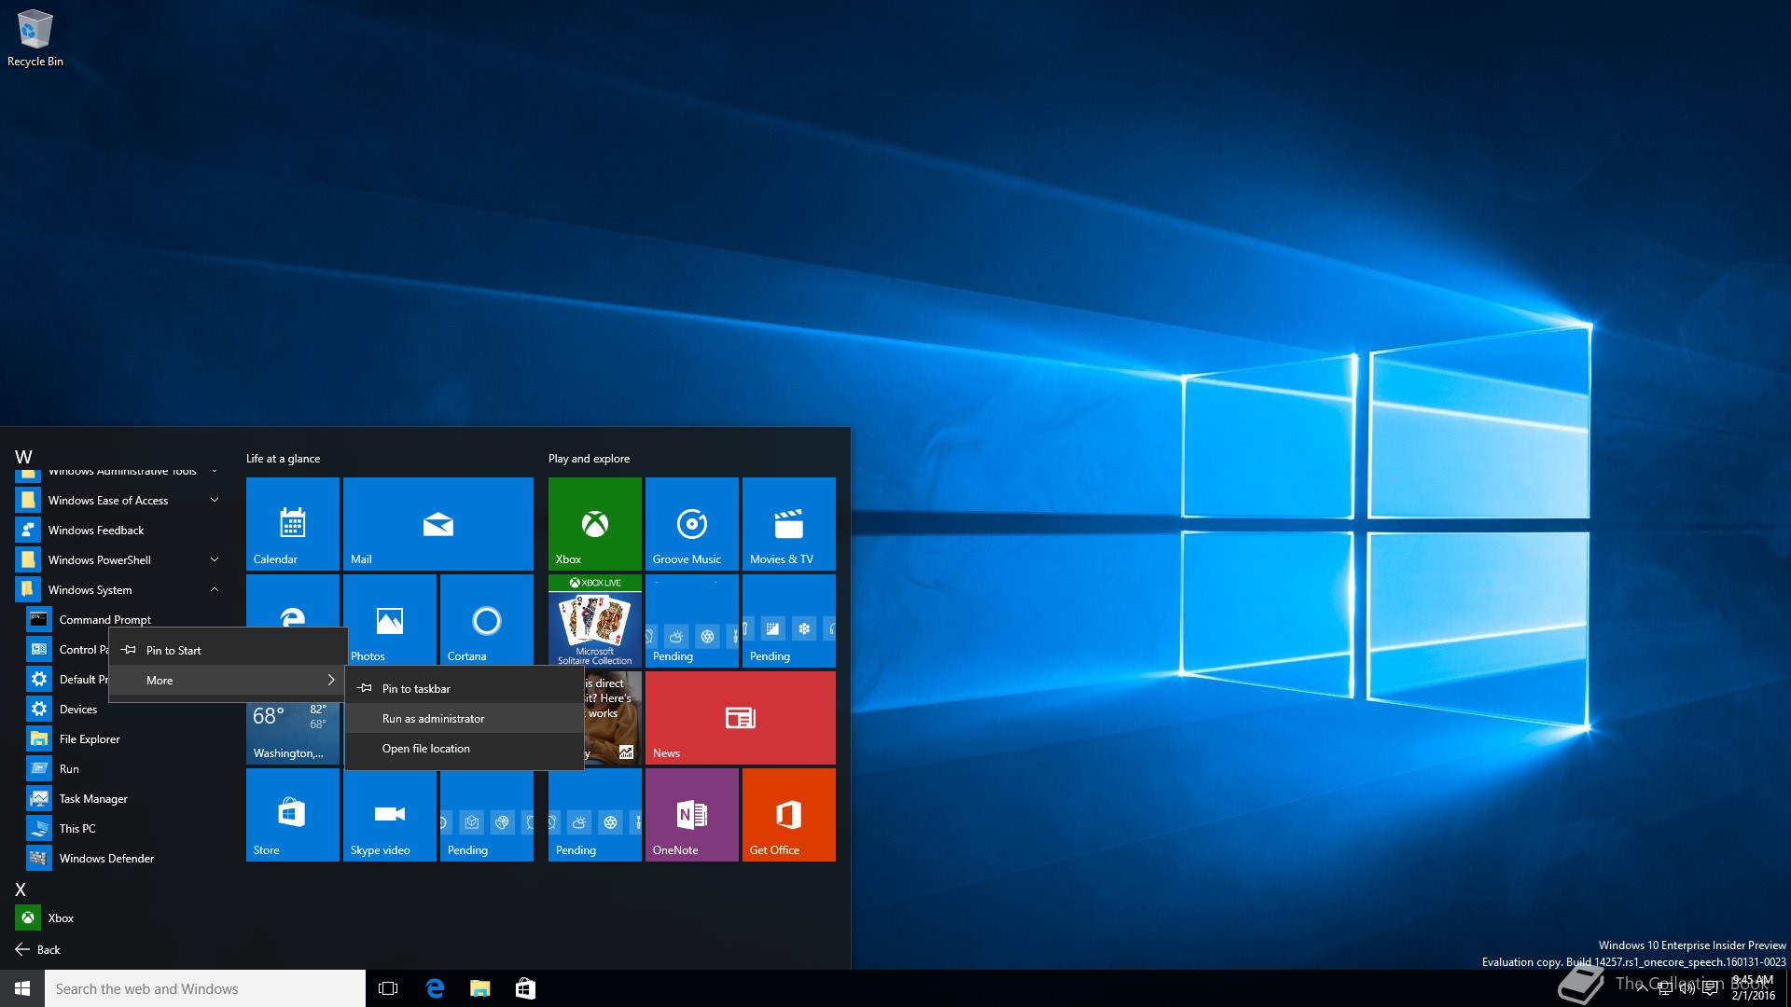
Task: Launch the Skype video tile
Action: click(x=389, y=814)
